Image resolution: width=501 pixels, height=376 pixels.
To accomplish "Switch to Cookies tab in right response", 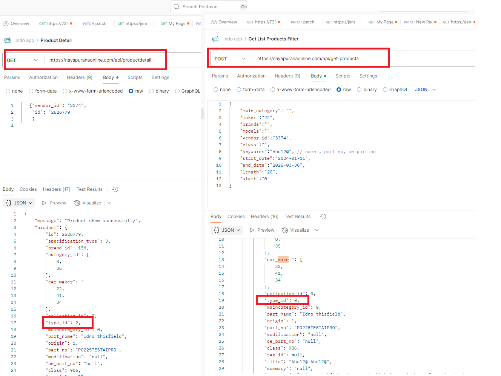I will coord(236,217).
